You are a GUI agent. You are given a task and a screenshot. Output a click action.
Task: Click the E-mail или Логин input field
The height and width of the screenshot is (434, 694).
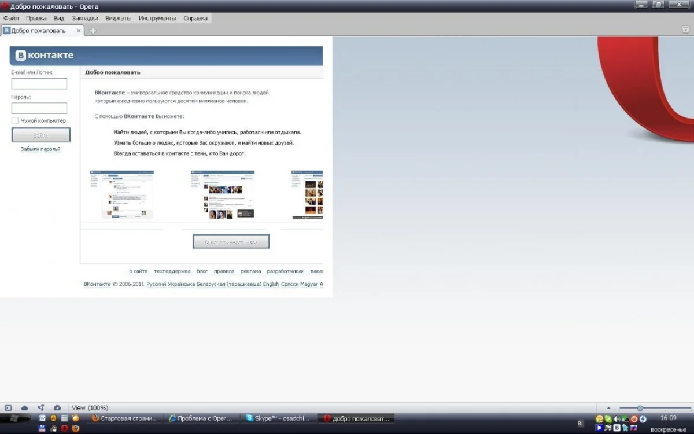point(39,84)
